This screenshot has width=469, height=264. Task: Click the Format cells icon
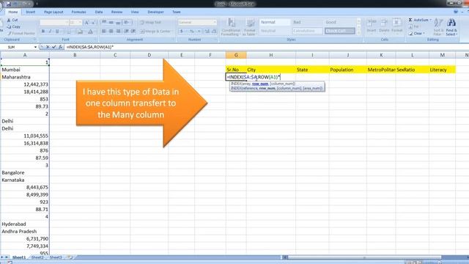click(397, 26)
